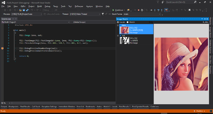
Task: Click the Find in Files folder icon
Action: pyautogui.click(x=128, y=10)
